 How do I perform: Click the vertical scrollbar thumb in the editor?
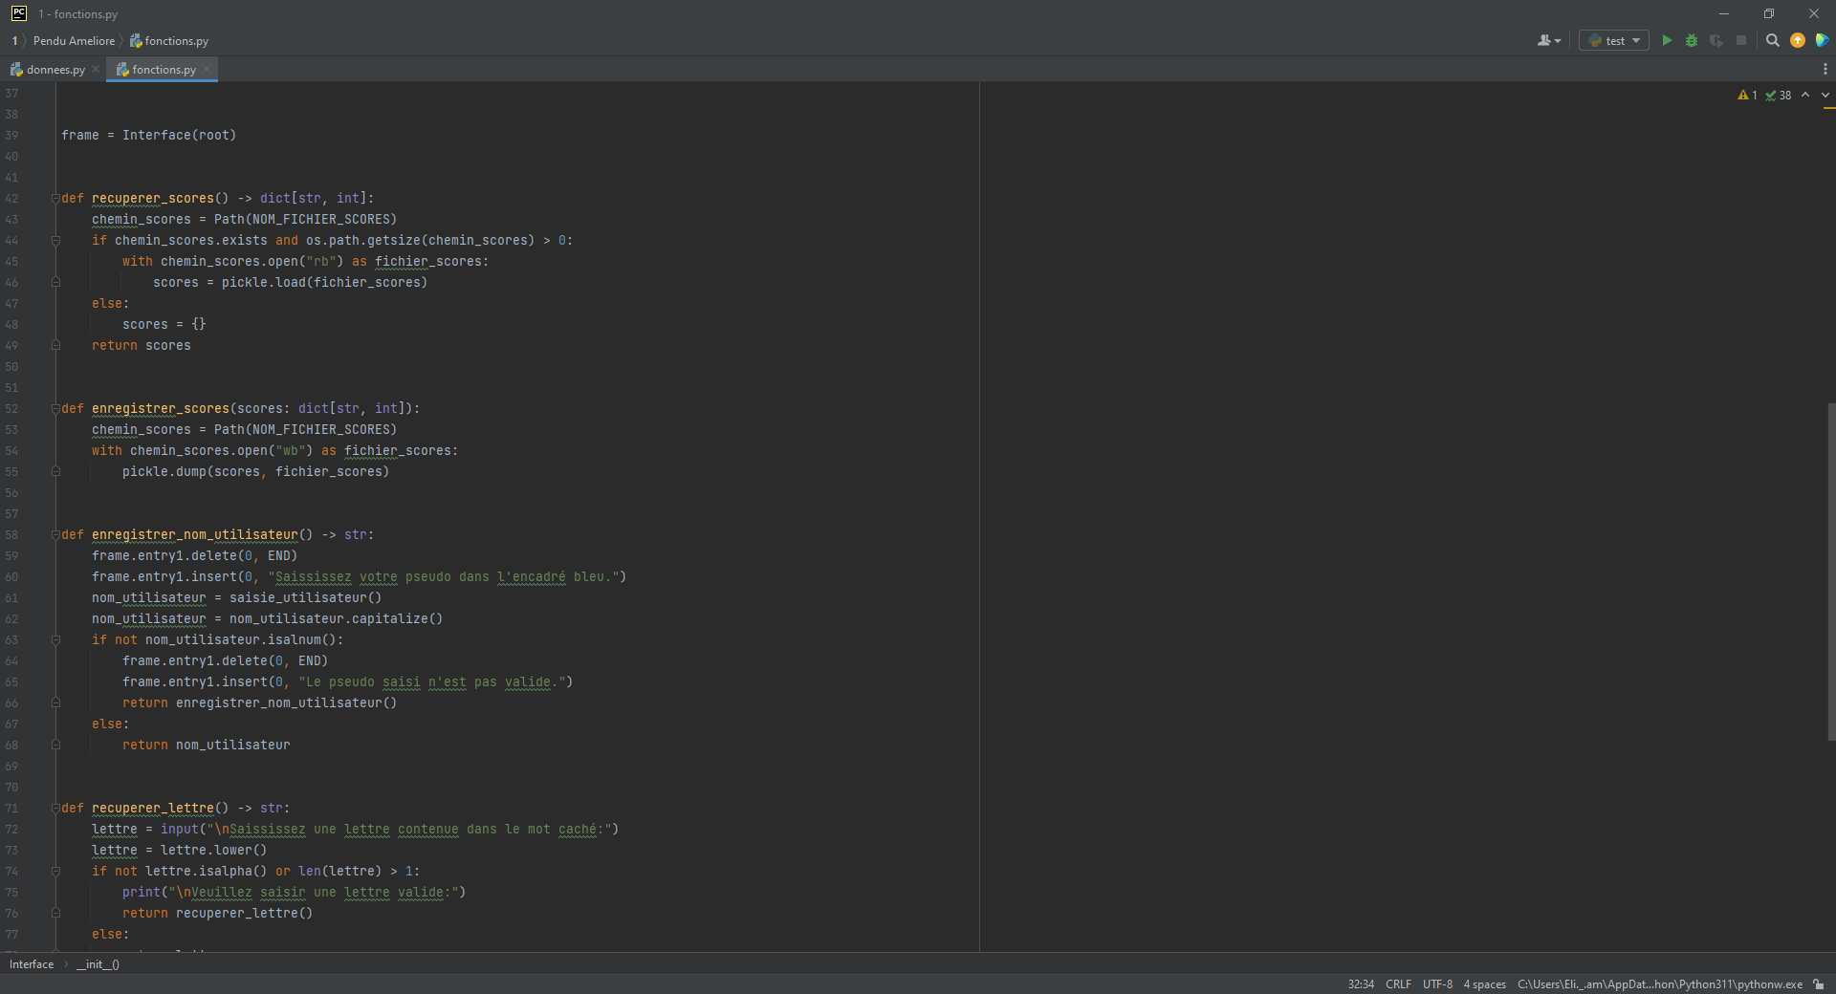[1830, 572]
